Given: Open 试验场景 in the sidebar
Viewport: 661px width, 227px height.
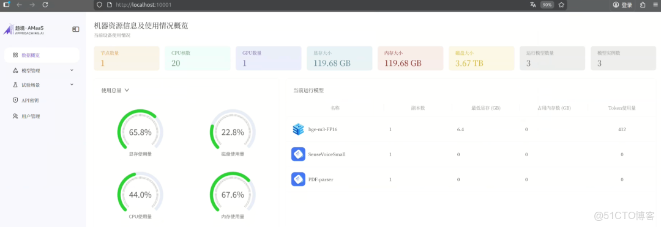Looking at the screenshot, I should pyautogui.click(x=42, y=85).
